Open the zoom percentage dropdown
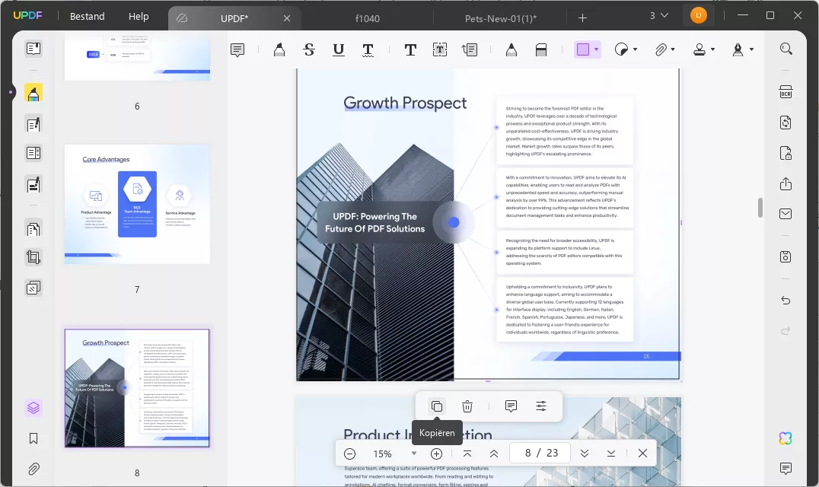819x487 pixels. coord(414,454)
